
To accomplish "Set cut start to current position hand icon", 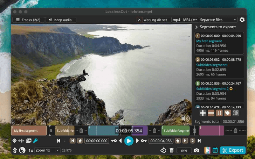I will [x=80, y=141].
